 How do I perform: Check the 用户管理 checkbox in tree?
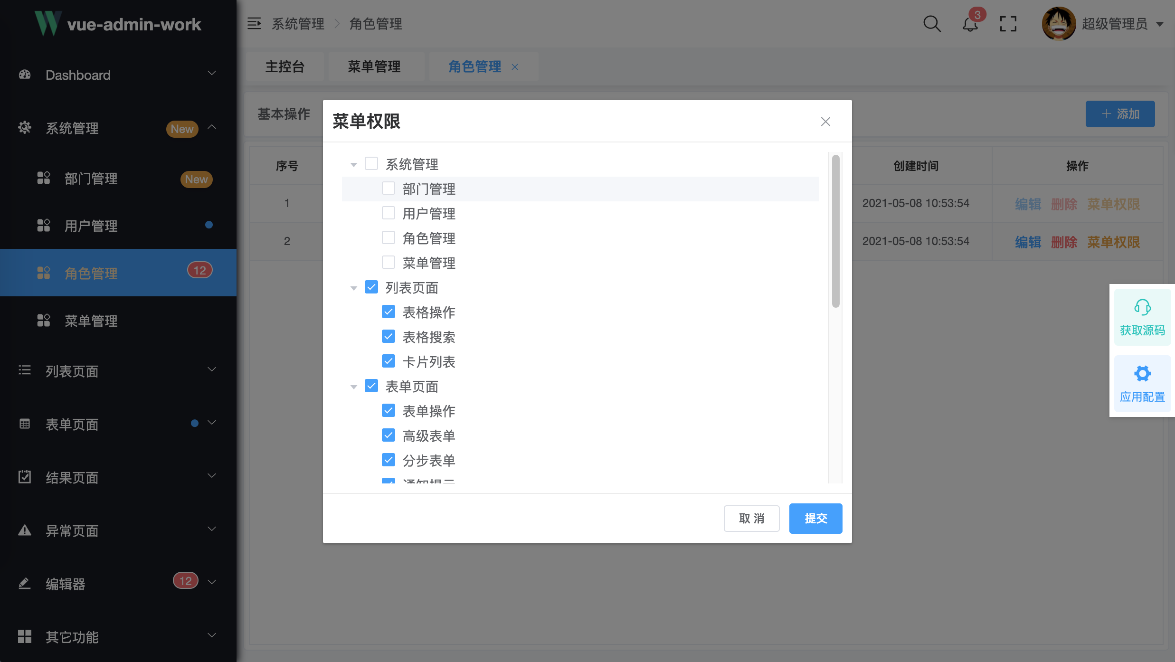point(389,213)
